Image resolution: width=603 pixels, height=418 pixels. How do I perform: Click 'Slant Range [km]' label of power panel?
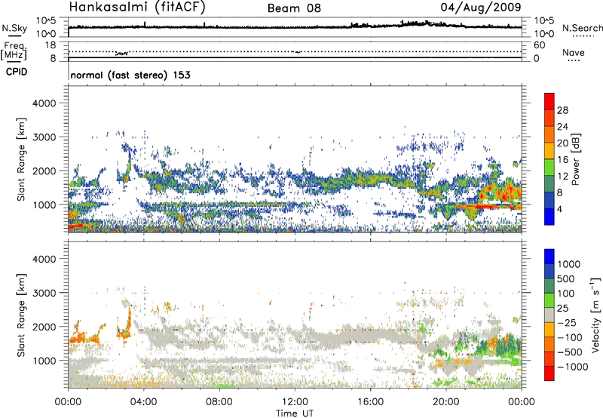(x=21, y=159)
